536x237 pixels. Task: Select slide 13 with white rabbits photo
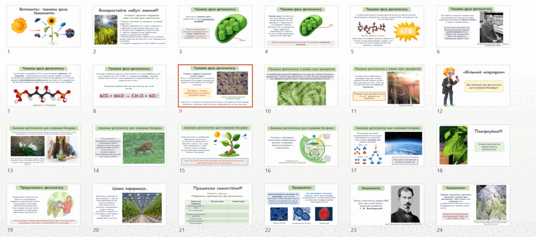(x=43, y=145)
